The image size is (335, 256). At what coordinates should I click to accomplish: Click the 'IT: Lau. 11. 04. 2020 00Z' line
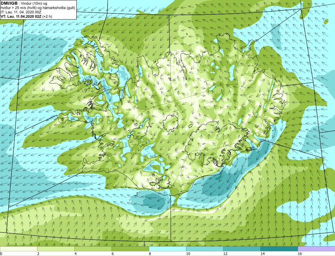(21, 12)
